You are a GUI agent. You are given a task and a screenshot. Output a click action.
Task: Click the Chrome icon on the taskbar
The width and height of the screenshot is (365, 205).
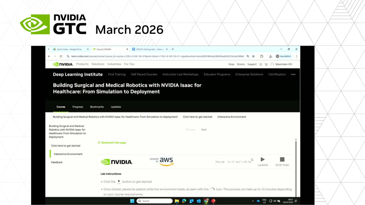tap(206, 201)
